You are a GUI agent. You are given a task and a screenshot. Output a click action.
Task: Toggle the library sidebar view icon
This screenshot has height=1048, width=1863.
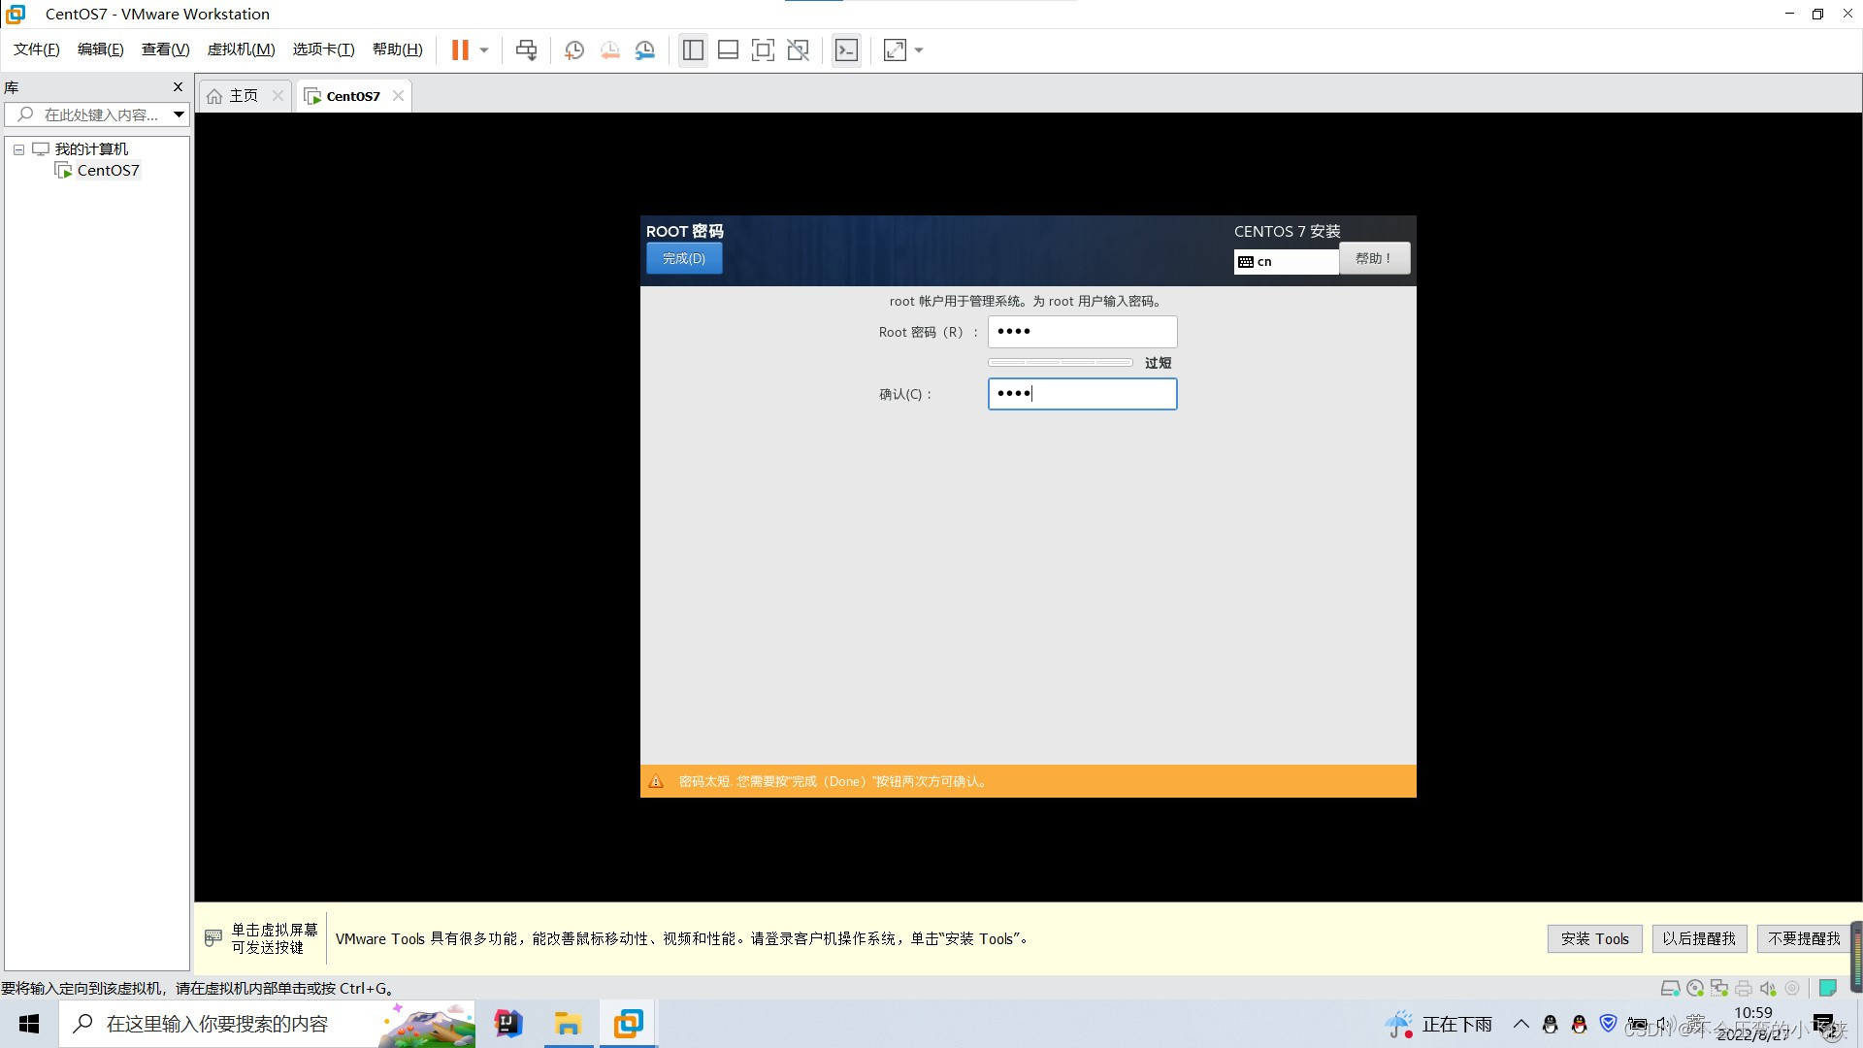pyautogui.click(x=693, y=49)
